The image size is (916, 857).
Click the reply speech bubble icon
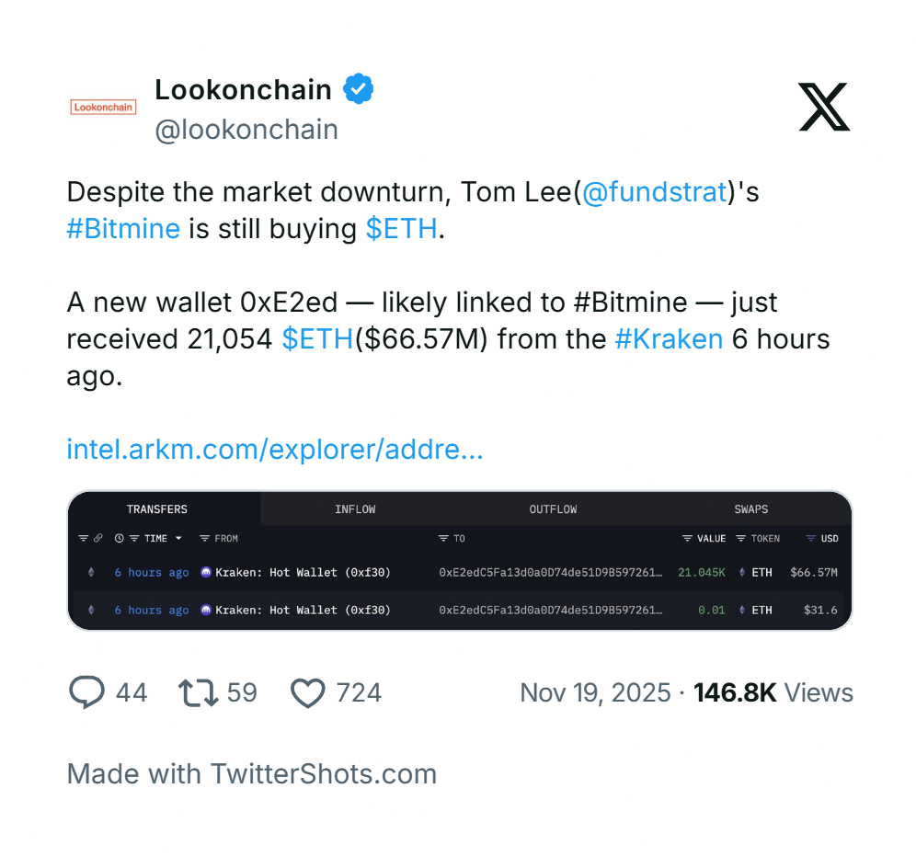[x=86, y=691]
